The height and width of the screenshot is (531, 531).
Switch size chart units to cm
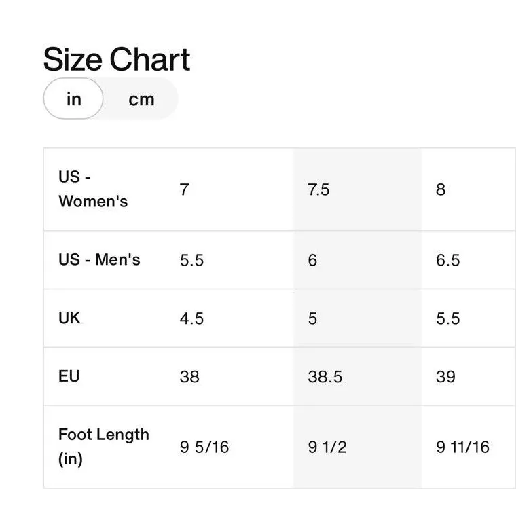[141, 99]
